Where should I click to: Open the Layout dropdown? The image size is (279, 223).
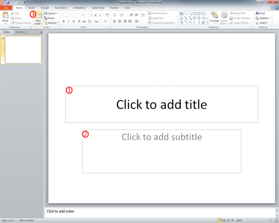click(51, 13)
